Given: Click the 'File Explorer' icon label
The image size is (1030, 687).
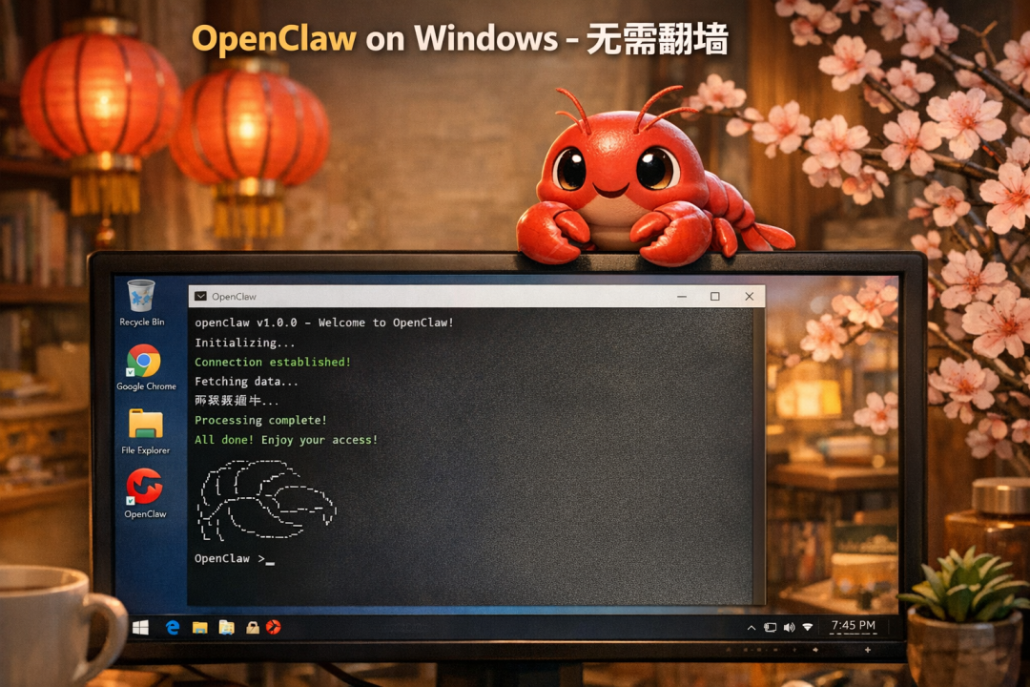Looking at the screenshot, I should pyautogui.click(x=145, y=450).
